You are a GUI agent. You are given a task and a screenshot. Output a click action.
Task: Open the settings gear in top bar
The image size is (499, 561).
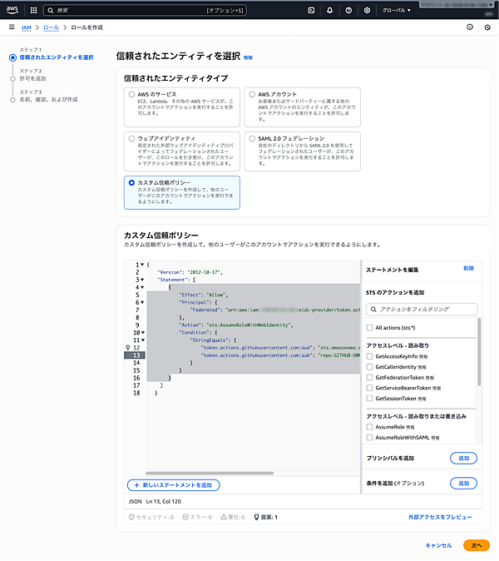click(368, 11)
